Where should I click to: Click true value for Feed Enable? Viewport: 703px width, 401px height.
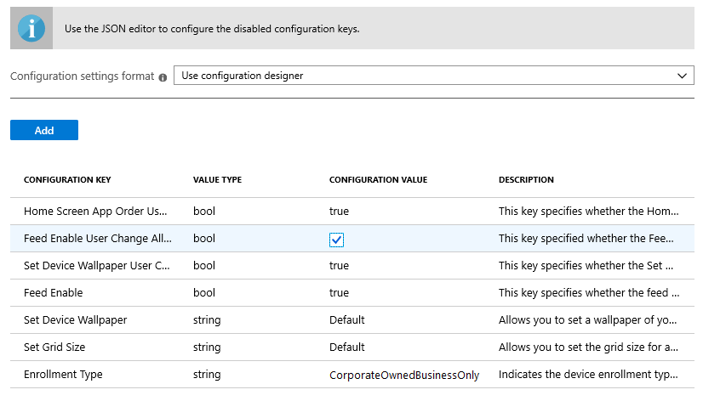(339, 293)
